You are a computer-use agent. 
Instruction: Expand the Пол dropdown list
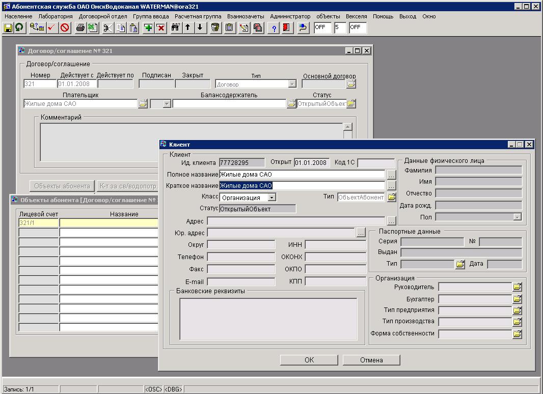coord(517,217)
